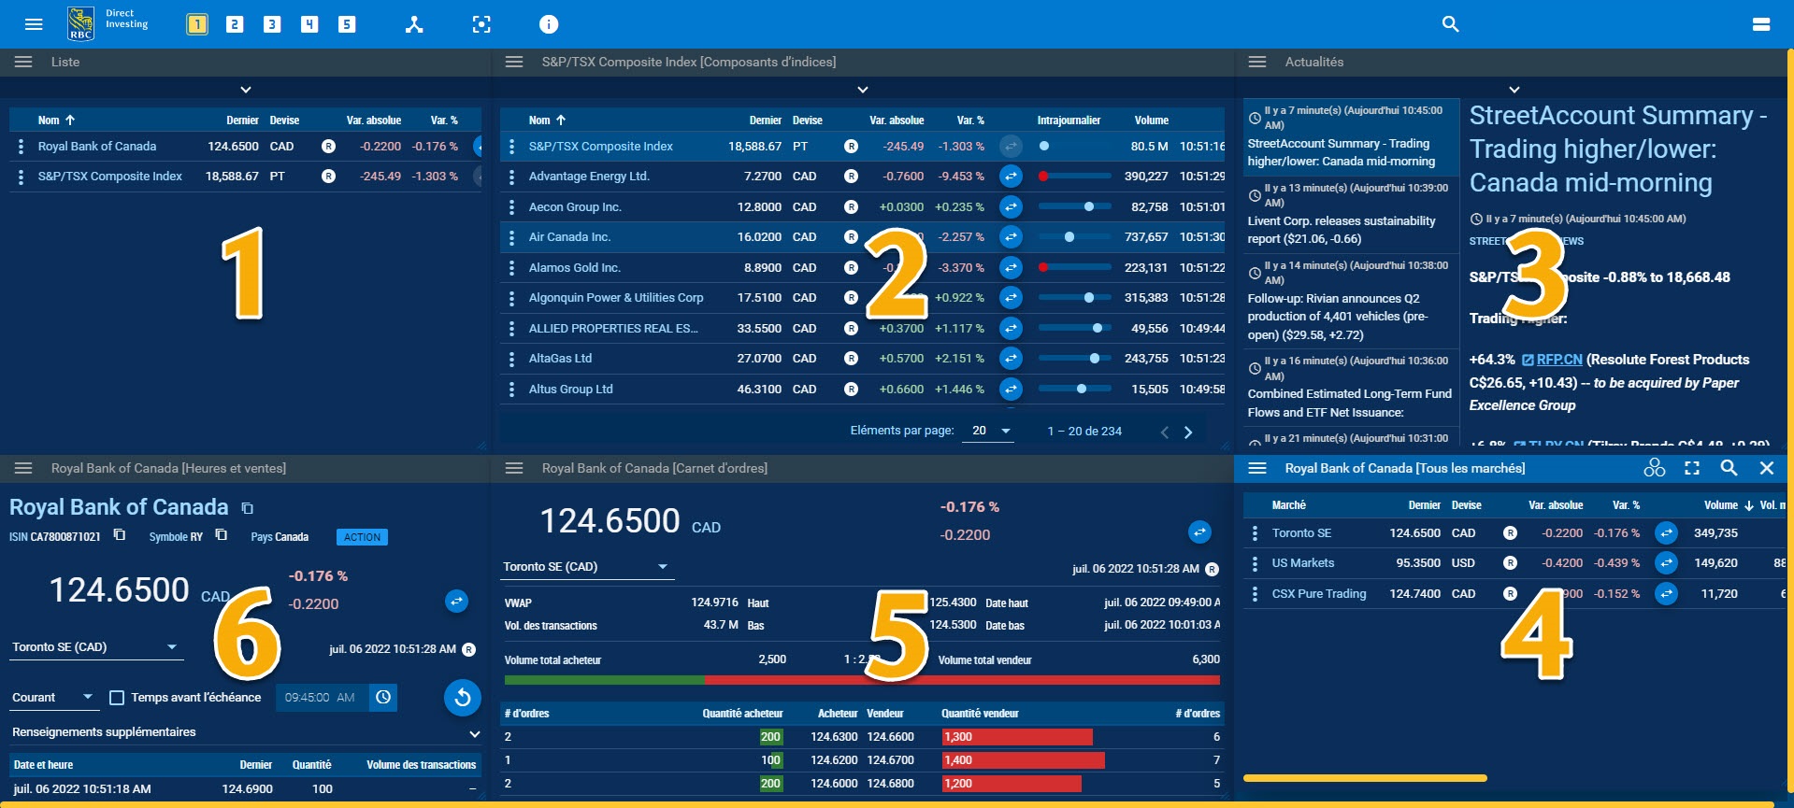Image resolution: width=1794 pixels, height=808 pixels.
Task: Open the S&P/TSX Composite Index panel menu
Action: coord(513,62)
